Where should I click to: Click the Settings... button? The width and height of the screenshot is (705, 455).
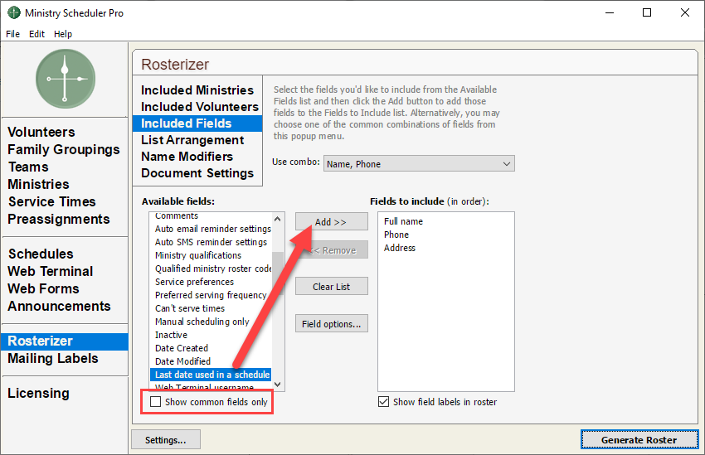165,440
